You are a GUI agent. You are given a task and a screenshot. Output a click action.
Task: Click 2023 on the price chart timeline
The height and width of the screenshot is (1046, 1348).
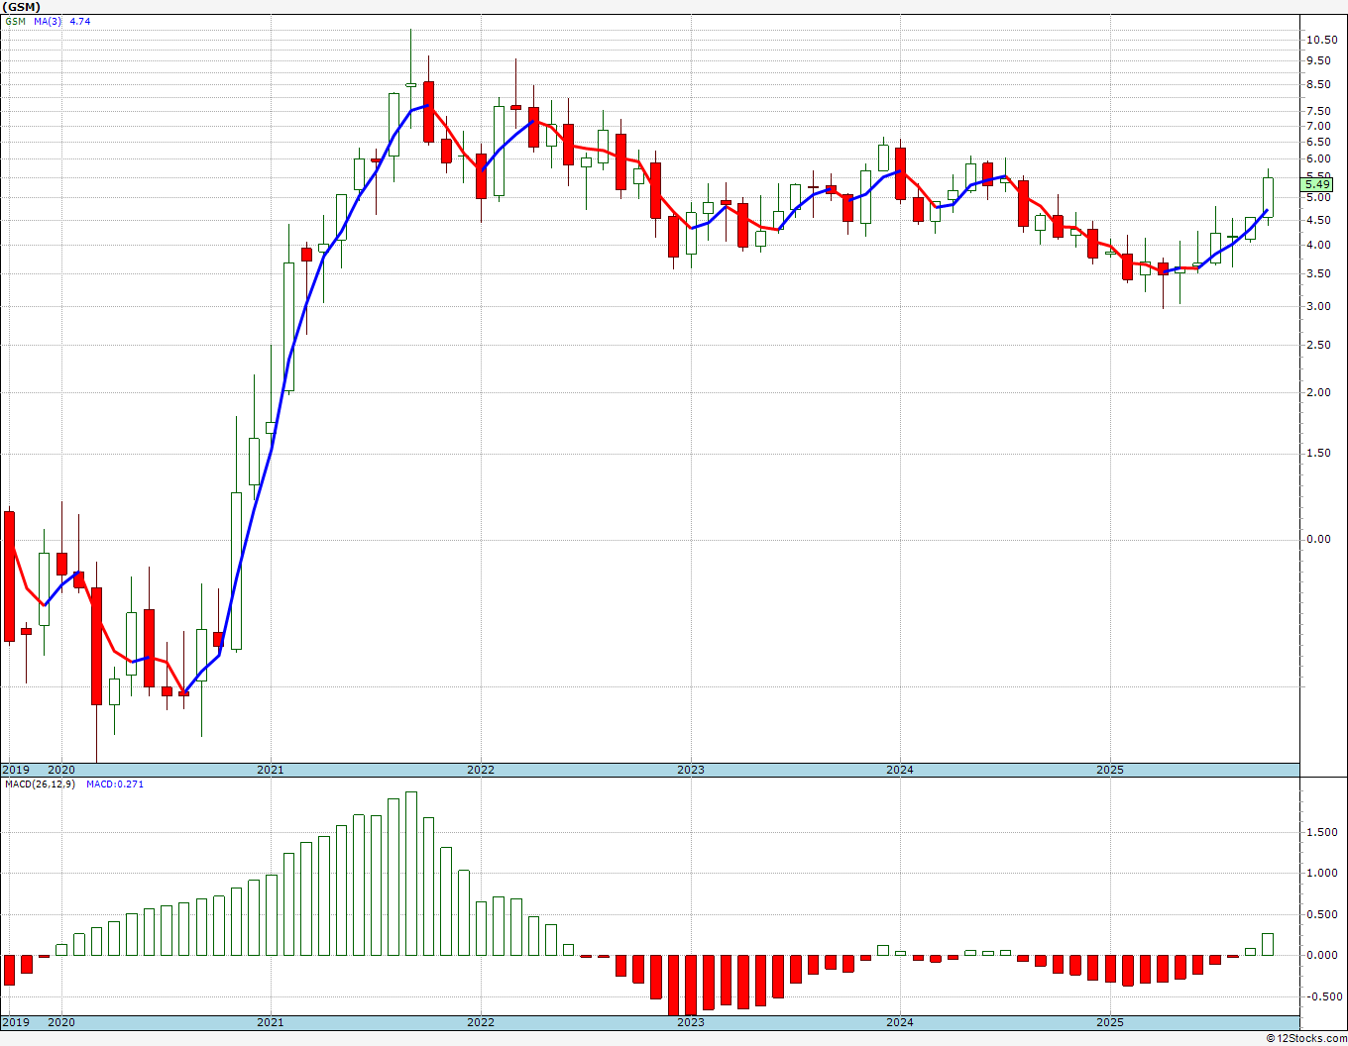click(x=691, y=770)
